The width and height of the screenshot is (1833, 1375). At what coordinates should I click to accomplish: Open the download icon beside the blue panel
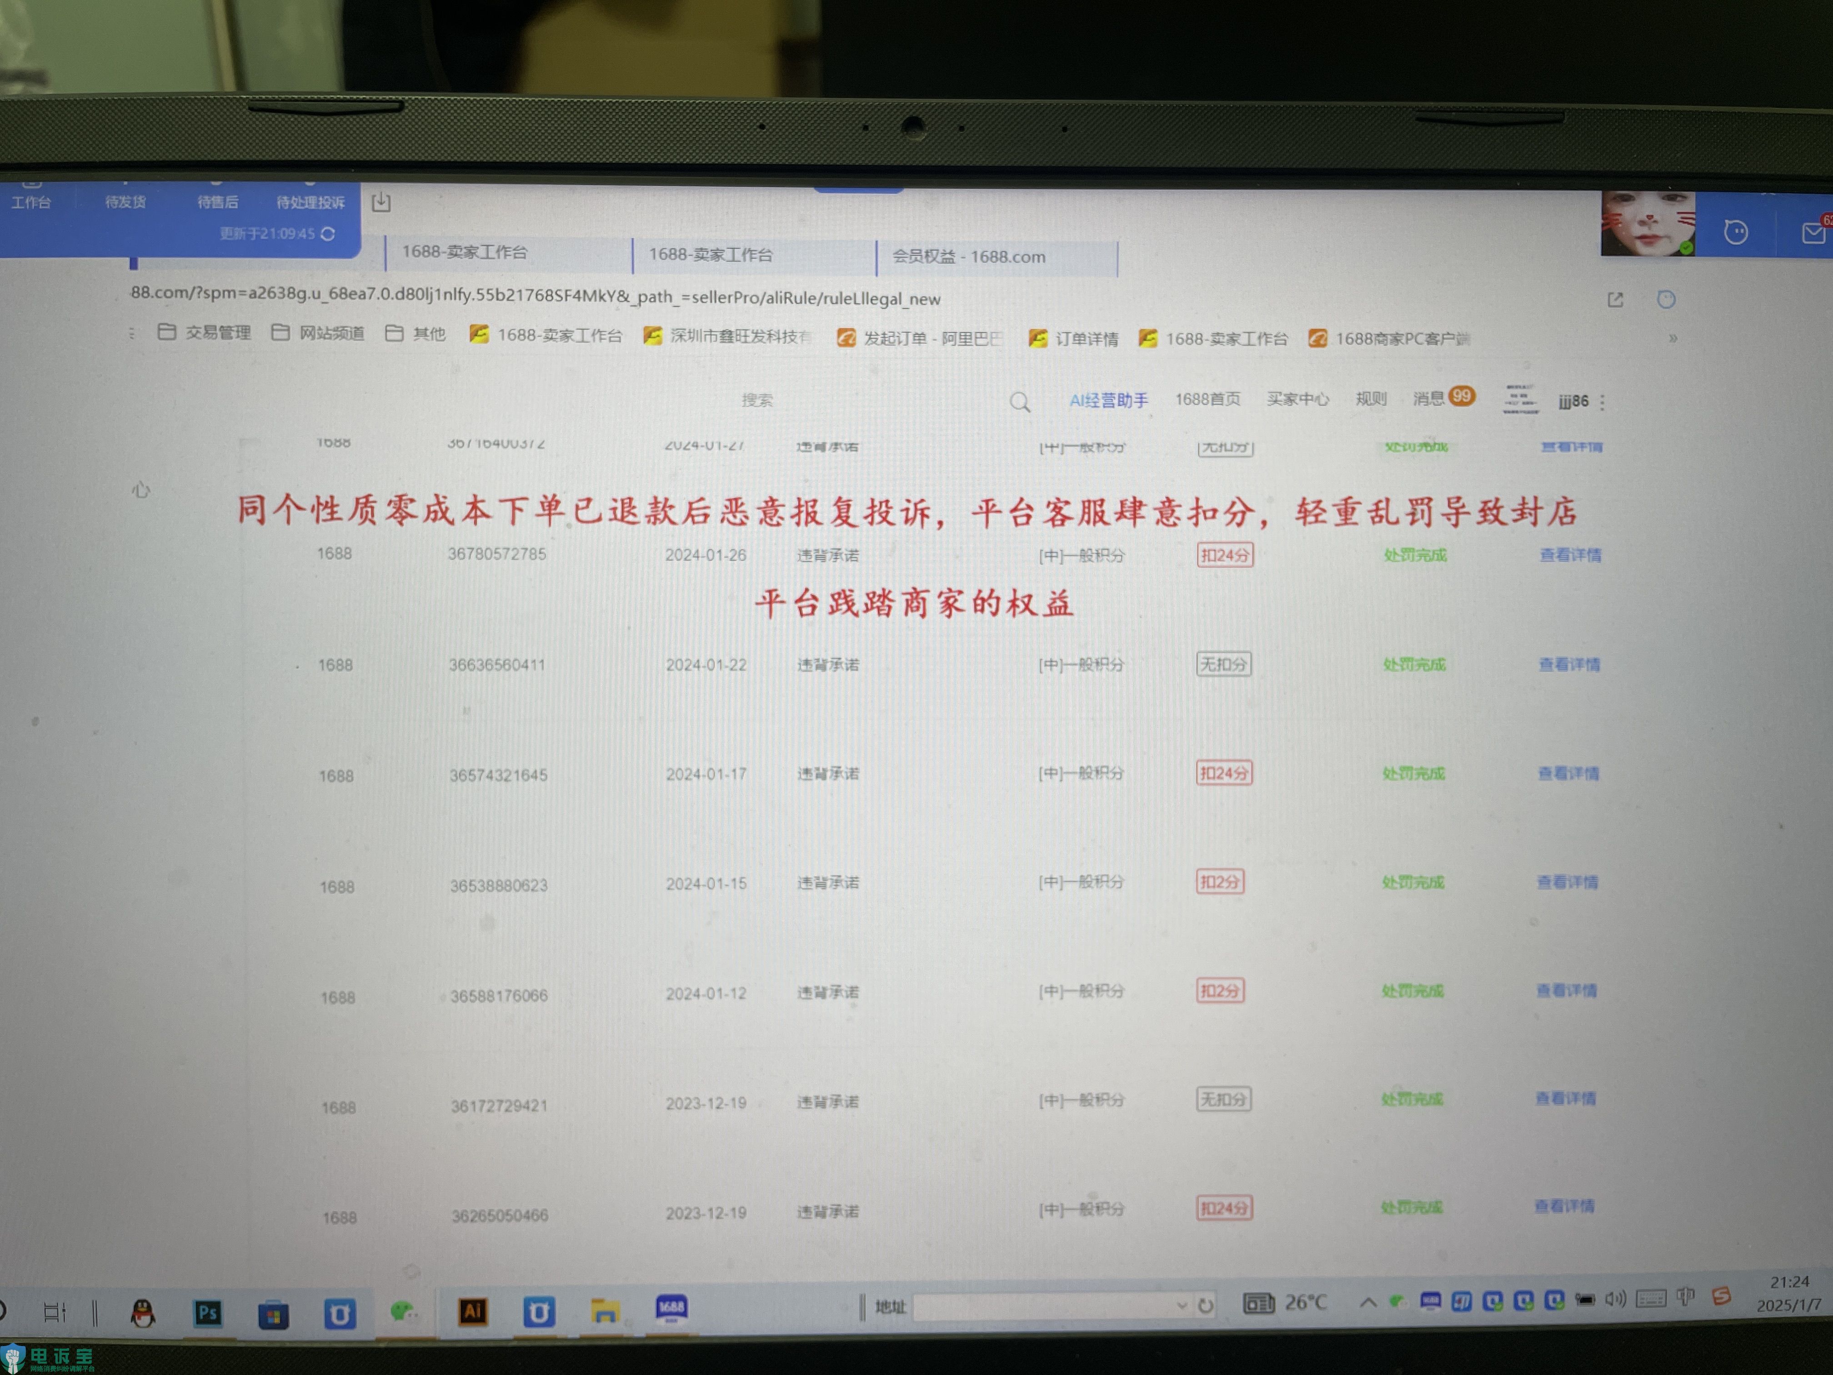tap(381, 201)
